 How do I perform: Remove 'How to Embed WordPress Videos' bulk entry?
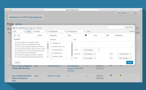tap(16, 49)
